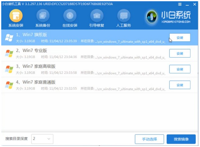Click the time 11/04/12 23:33:58
Screen dimensions: 200x147
63,73
